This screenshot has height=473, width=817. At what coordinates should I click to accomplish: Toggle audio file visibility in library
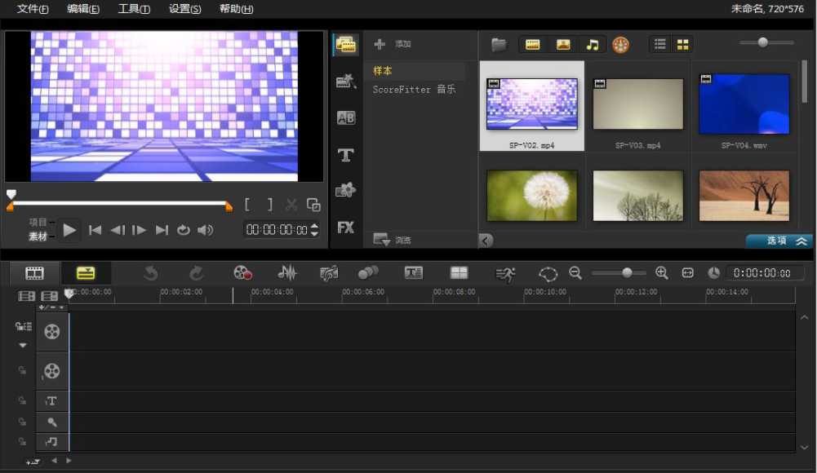click(x=593, y=45)
